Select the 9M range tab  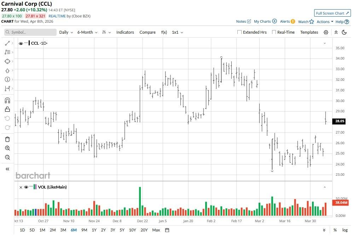[x=84, y=230]
